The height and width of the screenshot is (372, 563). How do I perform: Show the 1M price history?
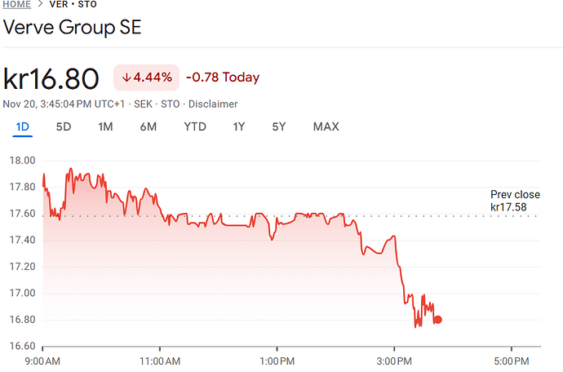pyautogui.click(x=105, y=126)
